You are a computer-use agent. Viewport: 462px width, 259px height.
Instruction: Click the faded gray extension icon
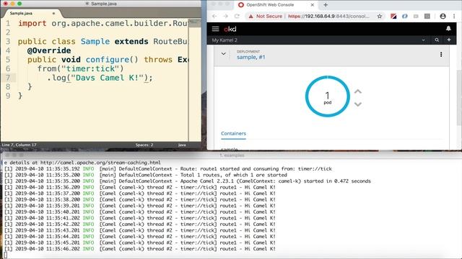point(416,16)
